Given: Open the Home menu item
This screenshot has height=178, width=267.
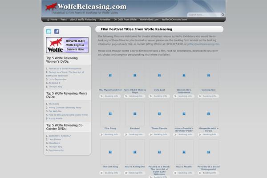Looking at the screenshot, I should [x=54, y=20].
